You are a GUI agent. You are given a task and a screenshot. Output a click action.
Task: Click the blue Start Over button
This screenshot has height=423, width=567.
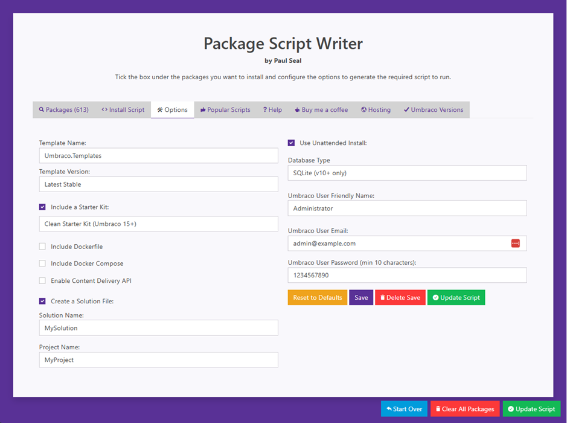point(404,409)
